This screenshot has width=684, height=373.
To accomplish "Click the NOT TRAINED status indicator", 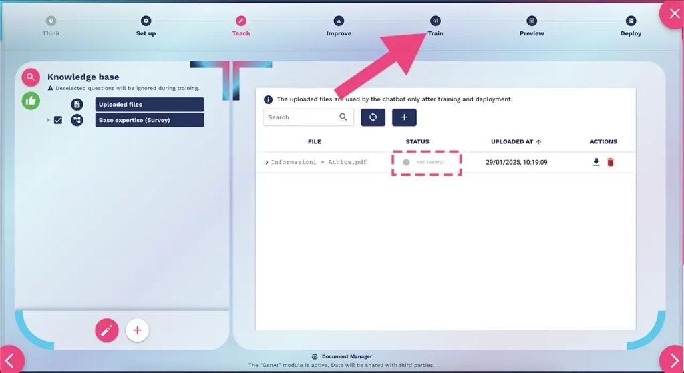I will pos(424,163).
